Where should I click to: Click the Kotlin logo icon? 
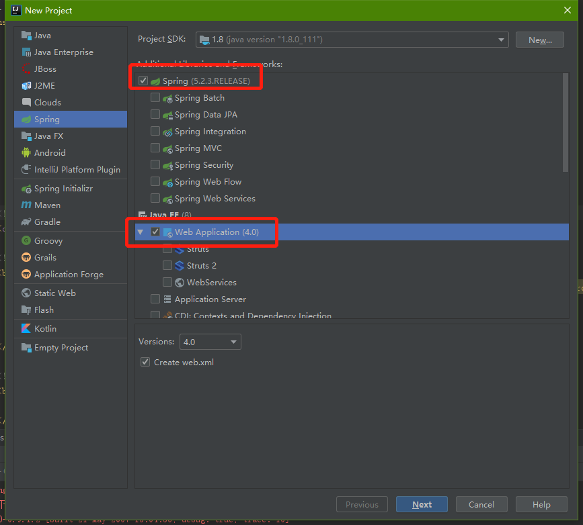26,329
